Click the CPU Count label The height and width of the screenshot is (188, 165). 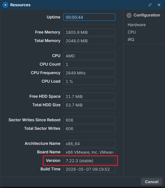pyautogui.click(x=50, y=64)
